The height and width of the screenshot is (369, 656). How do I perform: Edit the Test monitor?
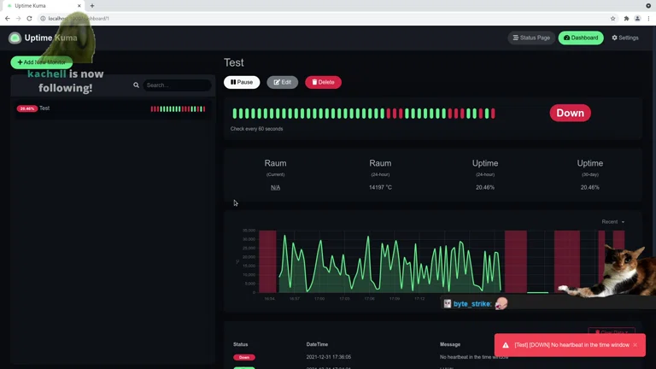(x=283, y=82)
